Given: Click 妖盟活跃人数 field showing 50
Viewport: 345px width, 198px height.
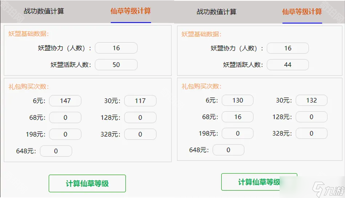Looking at the screenshot, I should pyautogui.click(x=116, y=65).
